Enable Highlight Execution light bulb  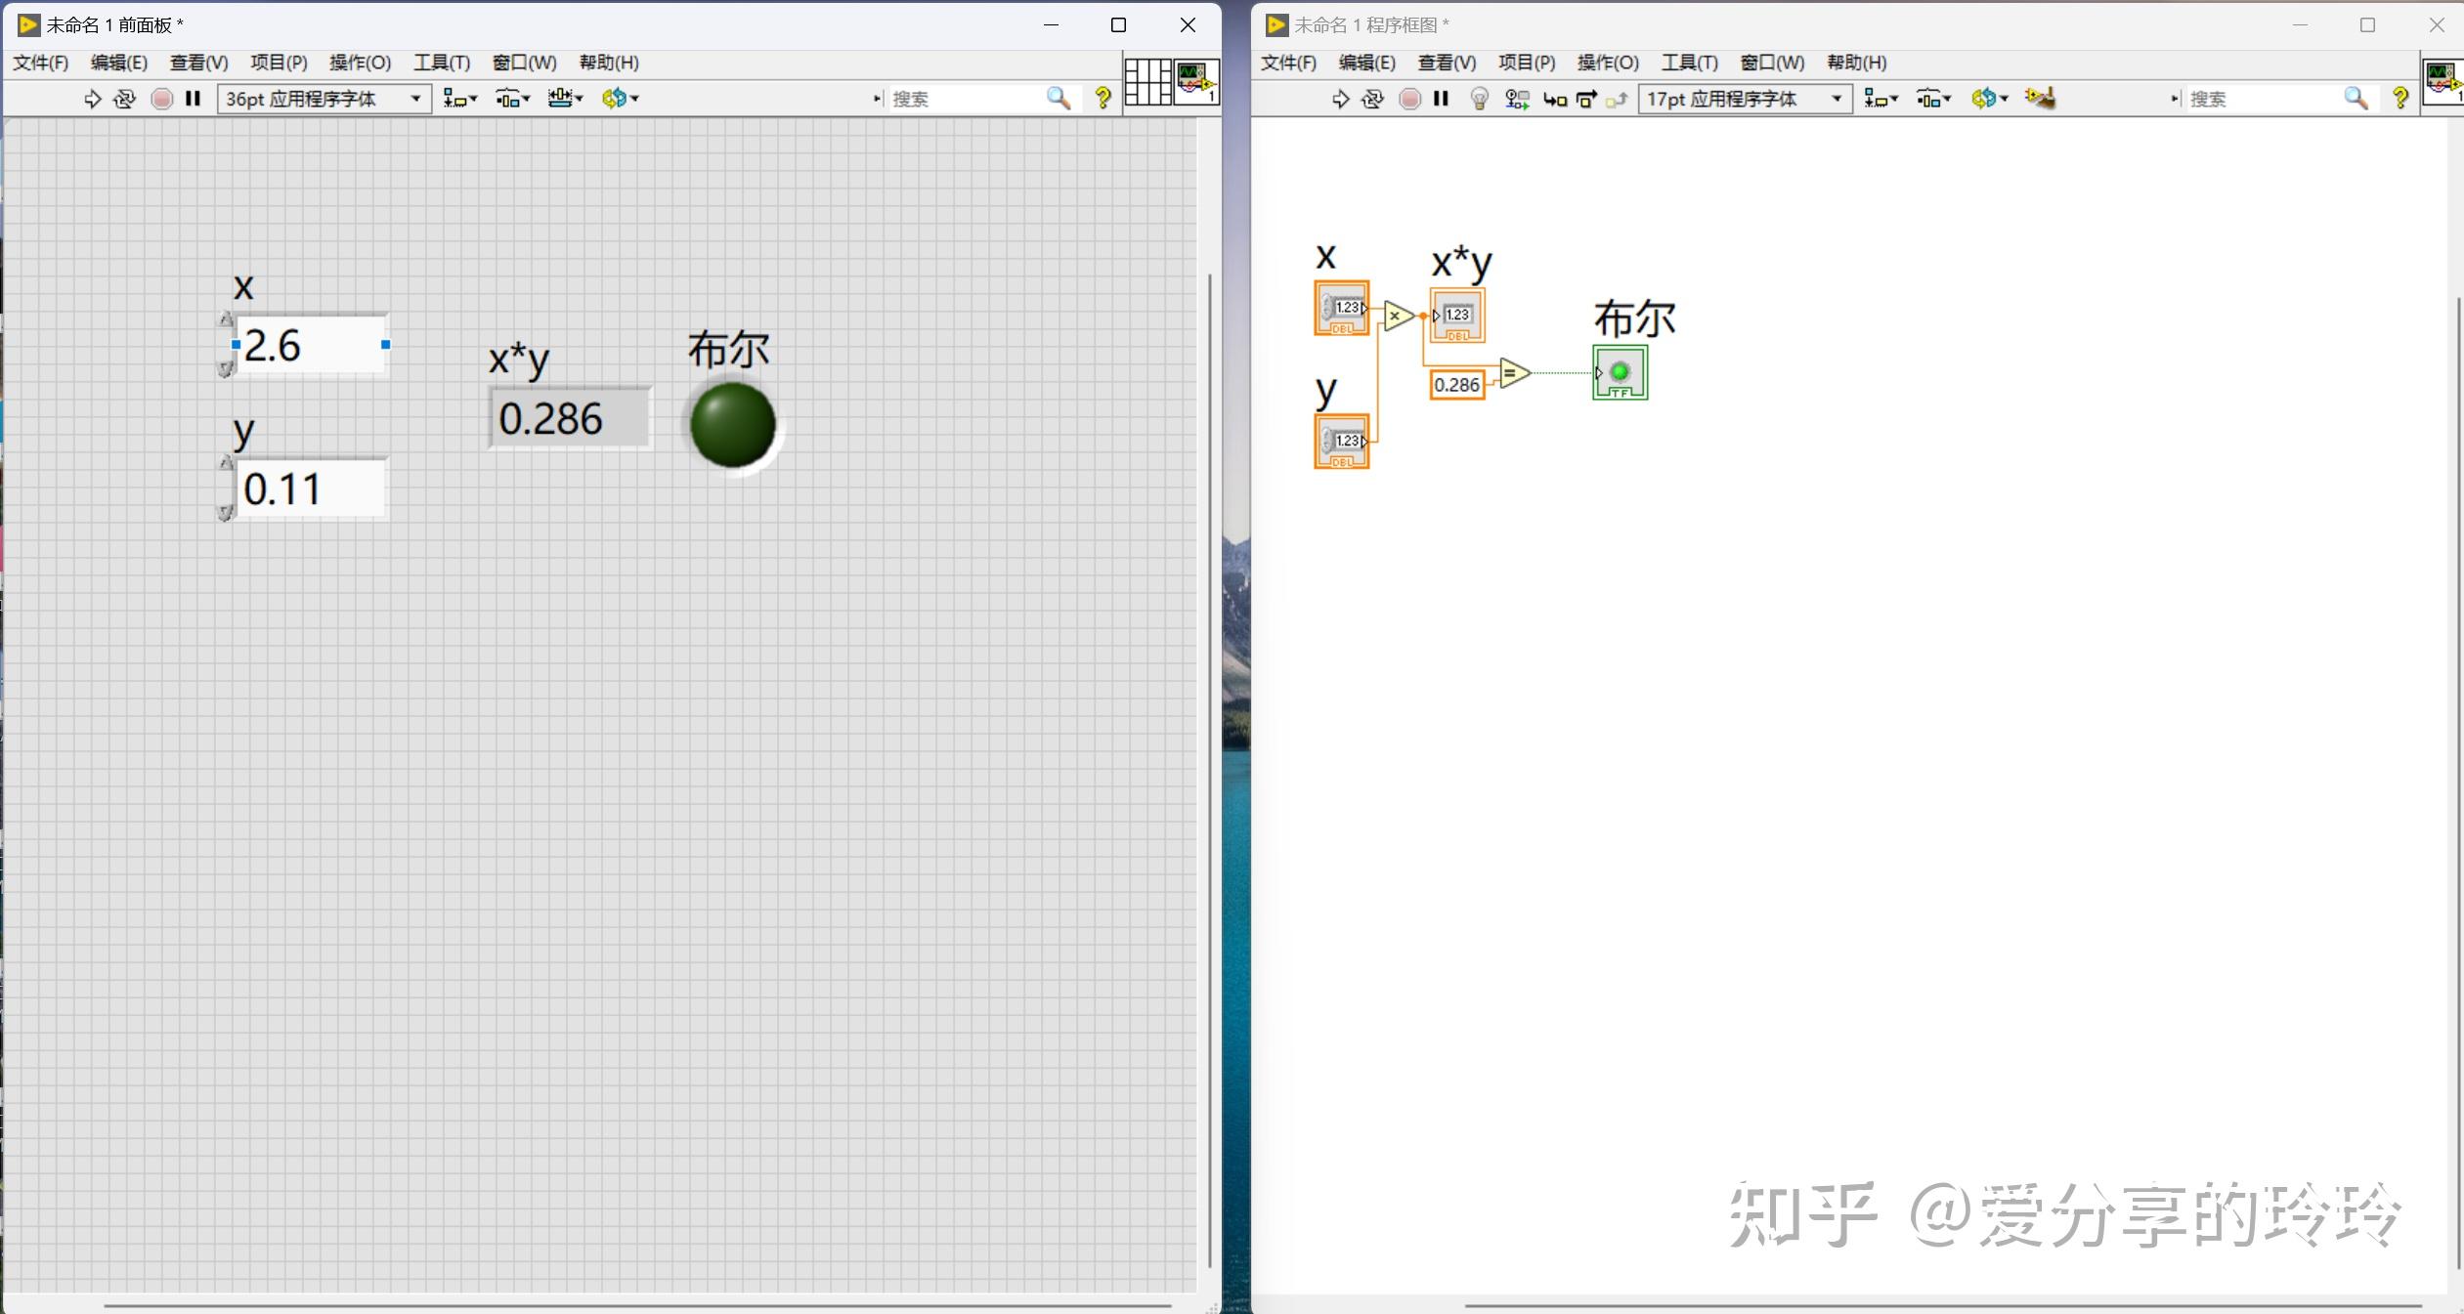coord(1479,98)
